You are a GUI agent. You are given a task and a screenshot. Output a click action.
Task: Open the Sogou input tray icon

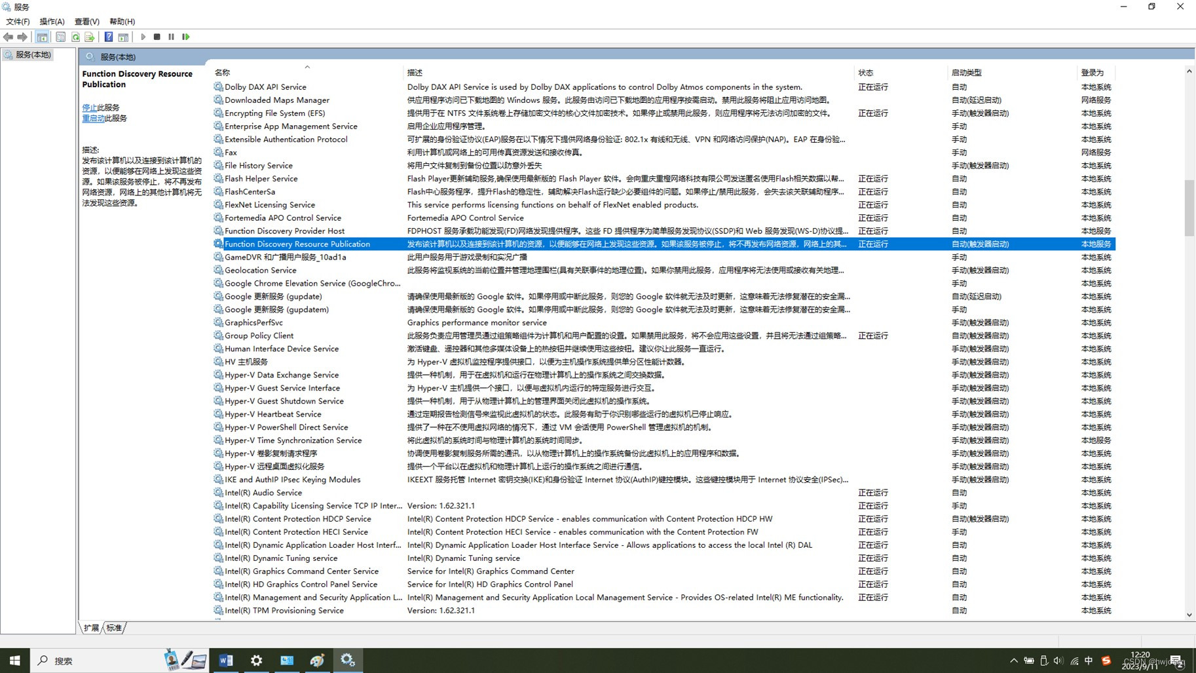point(1106,661)
